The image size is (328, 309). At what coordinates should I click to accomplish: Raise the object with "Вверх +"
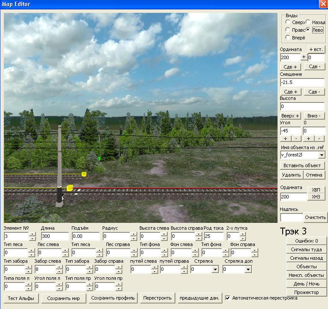point(291,116)
